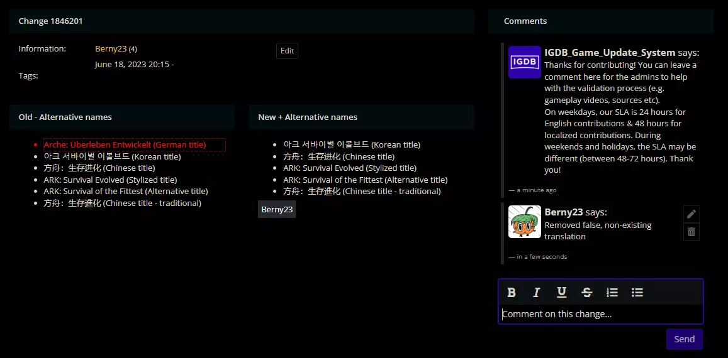Select 'Chinese title' entry in Old list

click(99, 168)
